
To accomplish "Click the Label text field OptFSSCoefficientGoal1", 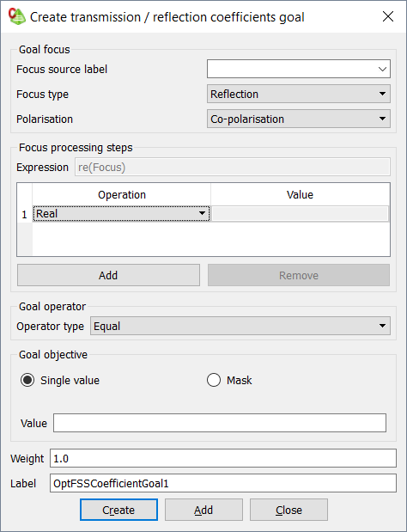I will click(223, 483).
